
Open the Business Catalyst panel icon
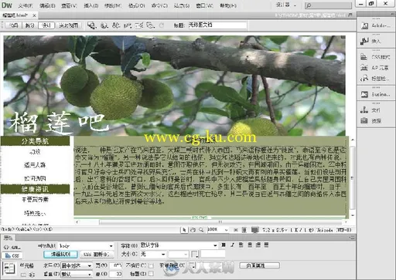click(364, 94)
